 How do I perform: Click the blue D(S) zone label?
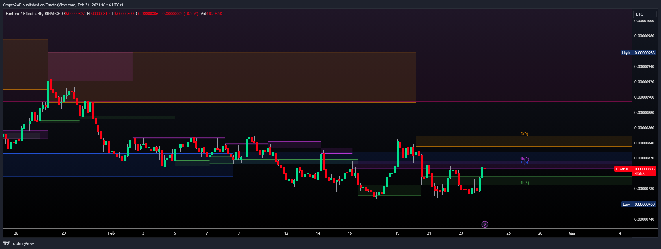524,162
